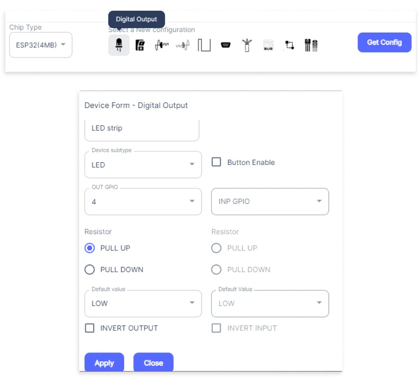Click the switch-shaped configuration icon

coord(140,45)
